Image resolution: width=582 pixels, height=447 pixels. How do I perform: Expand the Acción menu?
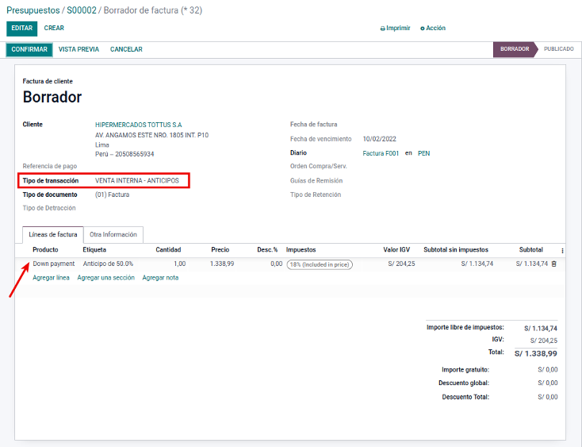(435, 28)
